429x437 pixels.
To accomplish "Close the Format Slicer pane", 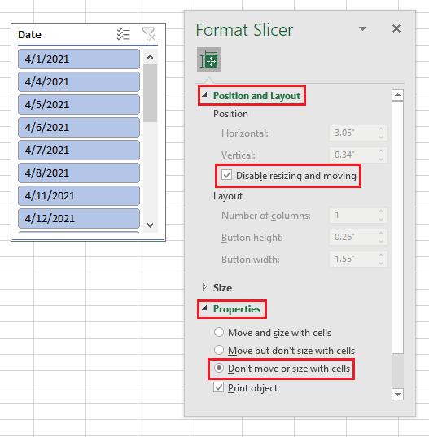I will click(396, 28).
